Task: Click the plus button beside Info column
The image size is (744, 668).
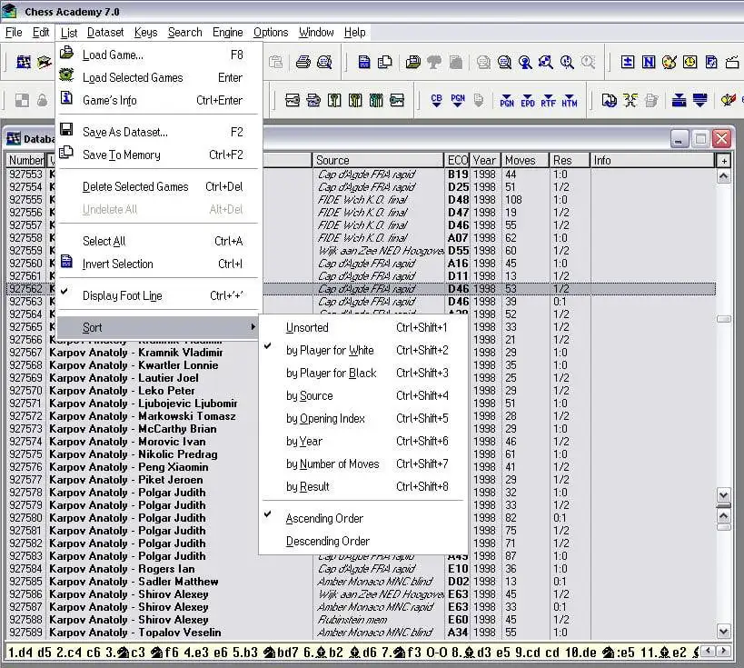Action: pos(723,161)
